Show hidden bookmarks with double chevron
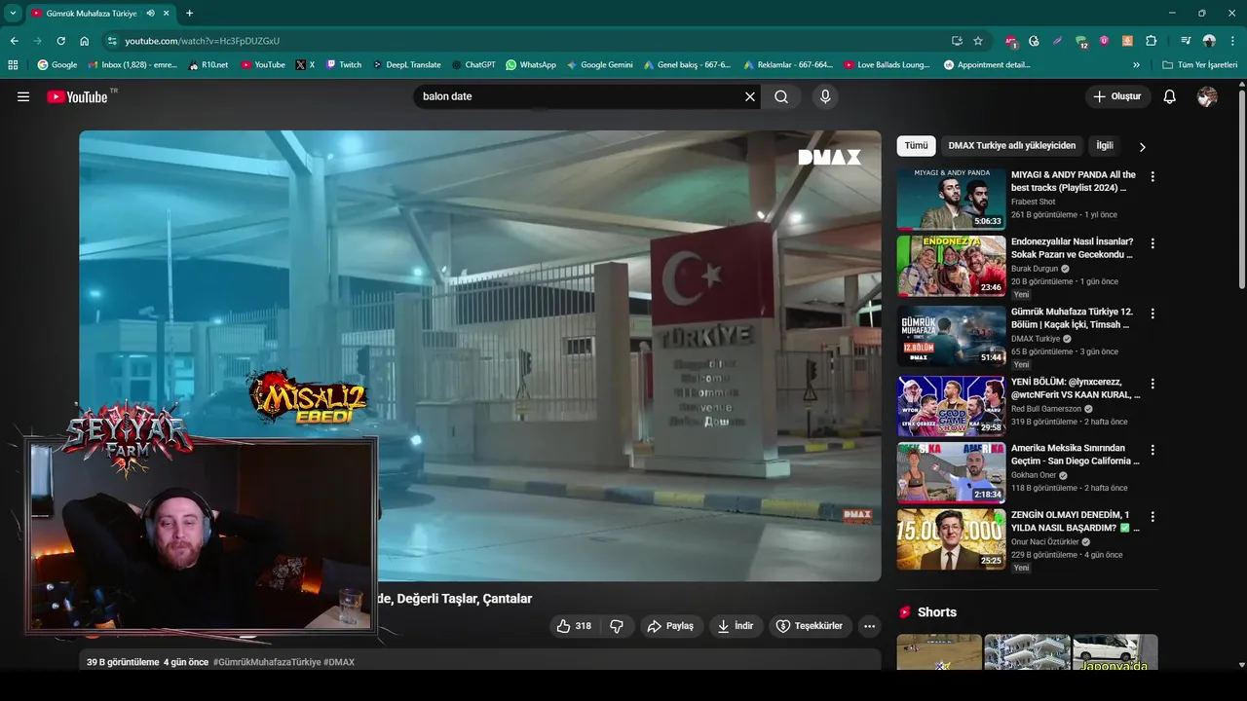The height and width of the screenshot is (701, 1247). [1136, 65]
